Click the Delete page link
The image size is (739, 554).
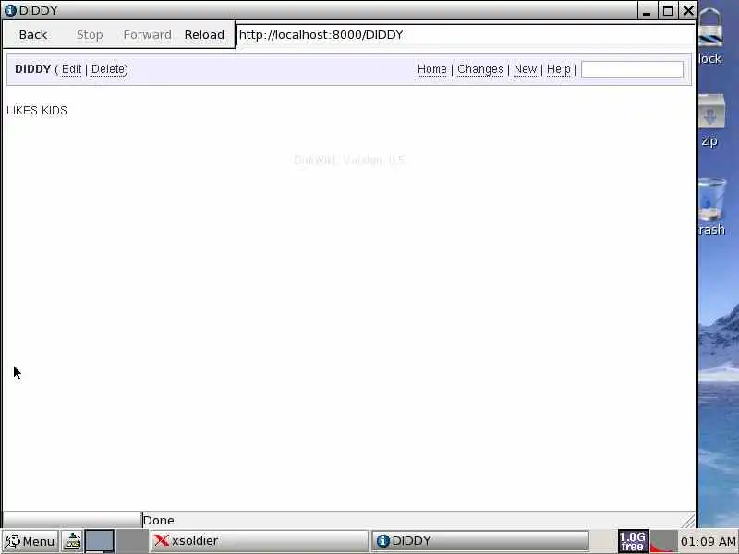tap(108, 69)
